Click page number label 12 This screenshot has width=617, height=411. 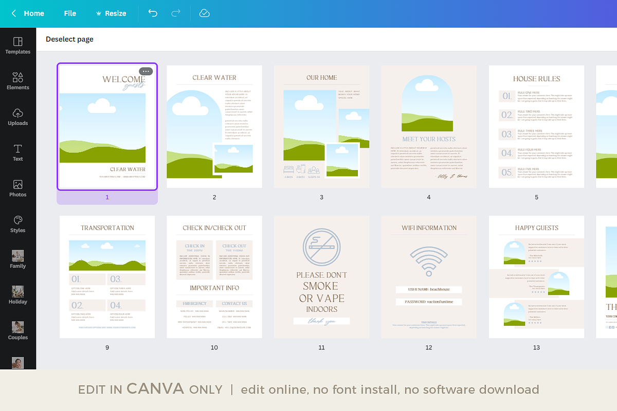click(x=429, y=348)
